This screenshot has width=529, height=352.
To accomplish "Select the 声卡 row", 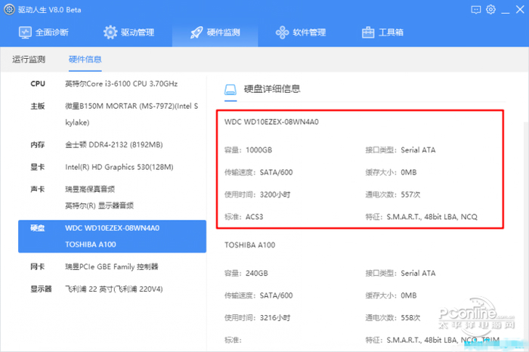I will (x=112, y=197).
